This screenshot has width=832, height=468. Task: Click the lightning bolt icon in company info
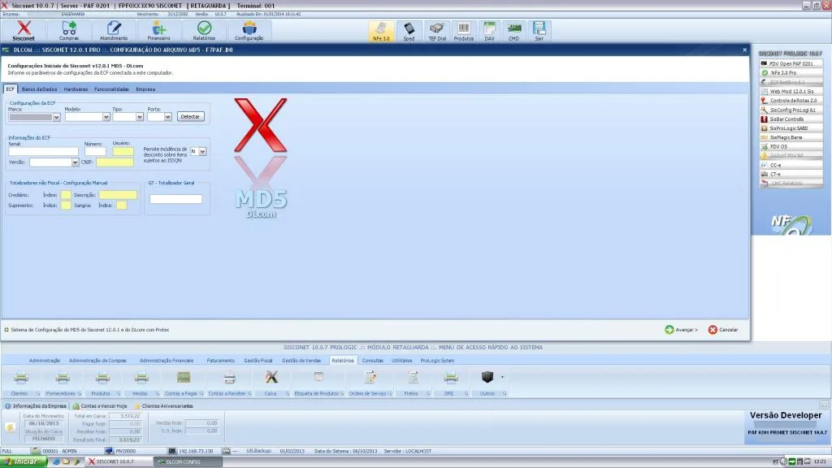click(x=10, y=427)
